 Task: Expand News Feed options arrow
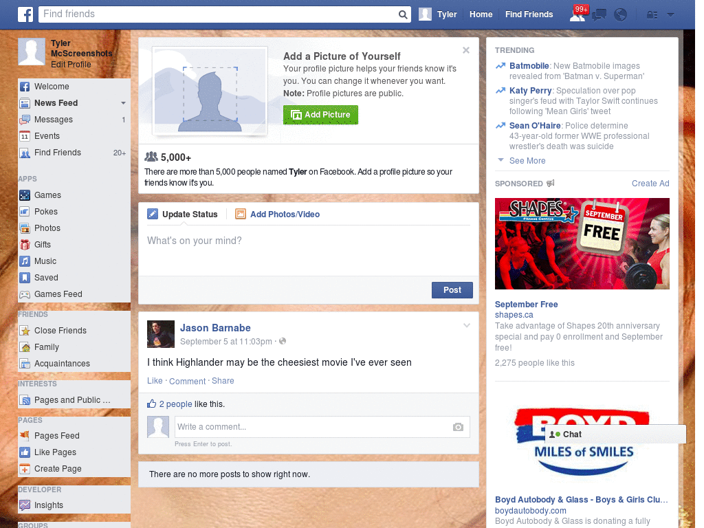pos(123,103)
